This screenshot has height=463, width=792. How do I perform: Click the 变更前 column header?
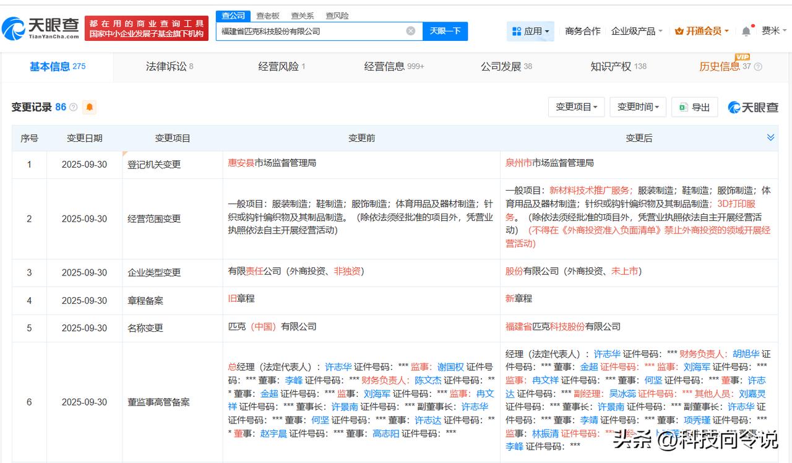click(x=361, y=138)
